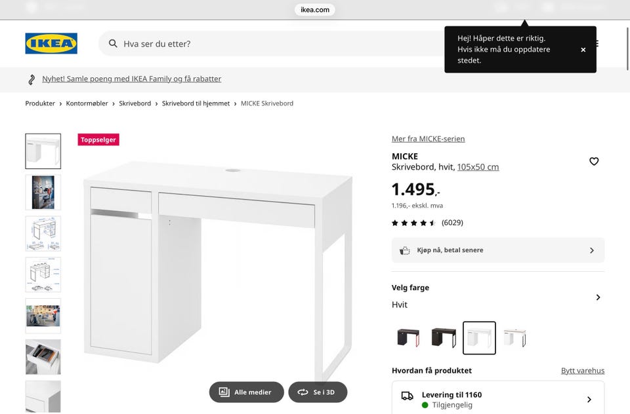The image size is (630, 414).
Task: Expand Levering til 1160 chevron
Action: point(589,400)
